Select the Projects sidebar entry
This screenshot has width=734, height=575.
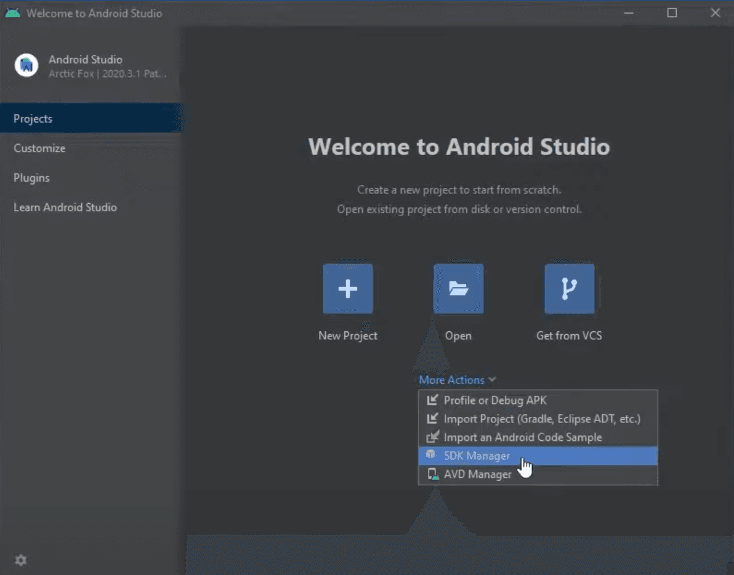(x=33, y=118)
